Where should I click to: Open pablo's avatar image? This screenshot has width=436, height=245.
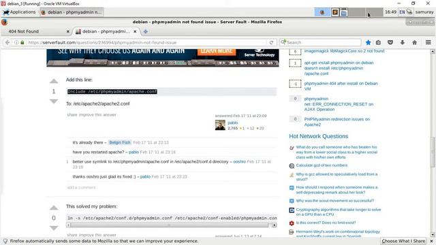pos(220,125)
